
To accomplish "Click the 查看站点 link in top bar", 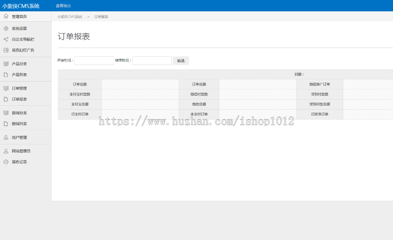I will 63,6.
